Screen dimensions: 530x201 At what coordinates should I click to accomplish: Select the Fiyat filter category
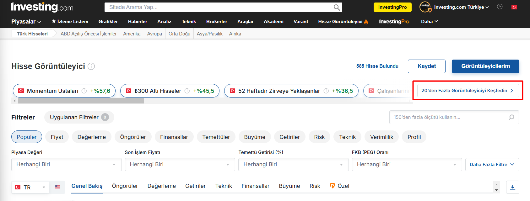pos(57,137)
